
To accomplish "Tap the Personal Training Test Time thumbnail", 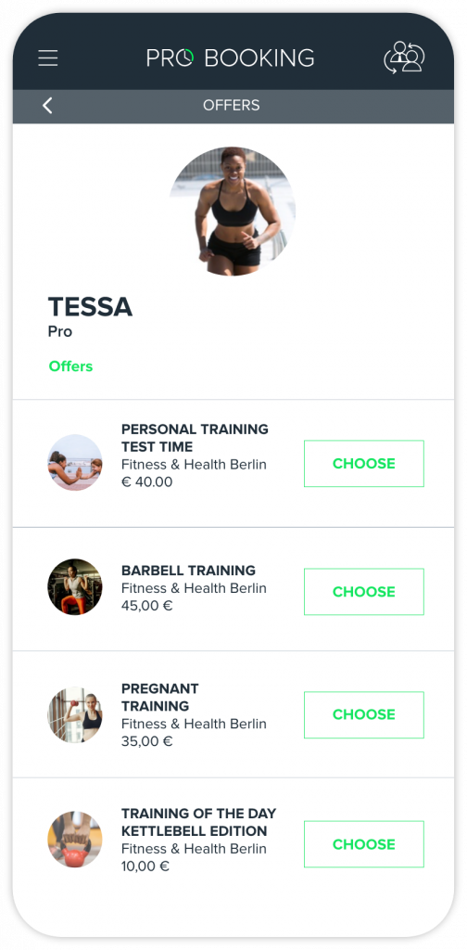I will 75,462.
